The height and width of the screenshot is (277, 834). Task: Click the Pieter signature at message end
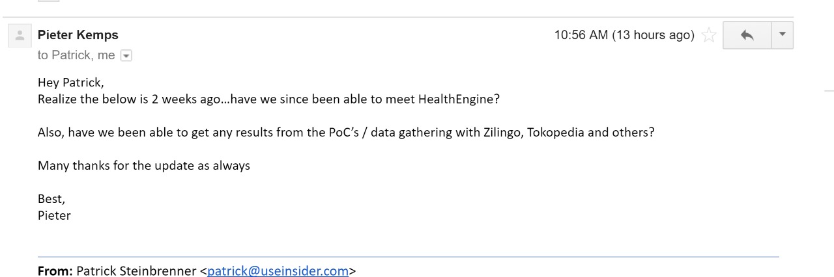tap(54, 215)
